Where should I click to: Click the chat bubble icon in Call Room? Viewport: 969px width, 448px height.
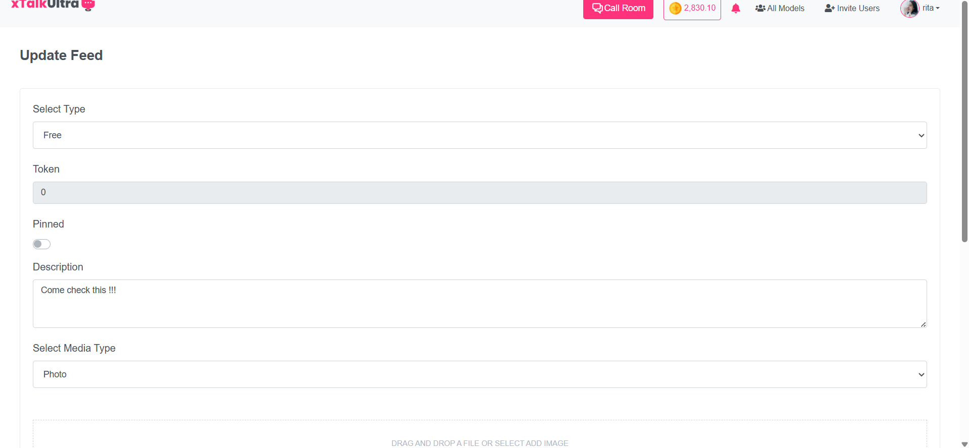(597, 9)
